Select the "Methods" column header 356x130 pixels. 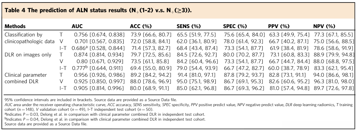click(x=13, y=27)
